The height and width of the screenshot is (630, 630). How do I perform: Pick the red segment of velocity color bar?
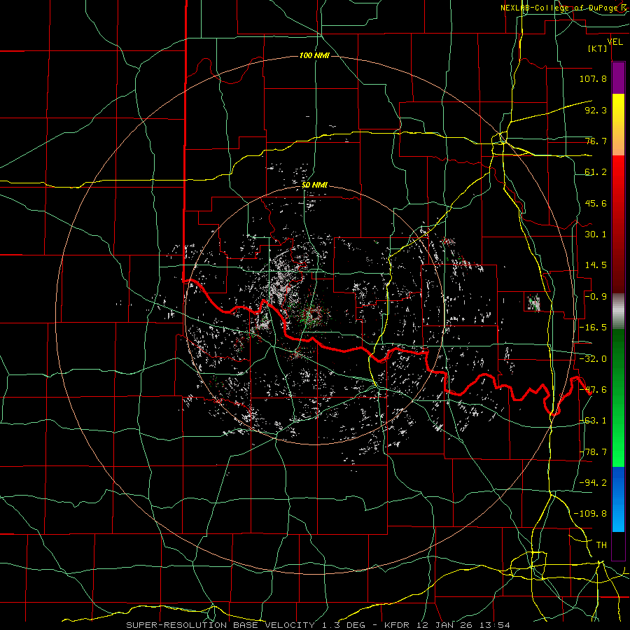(618, 224)
